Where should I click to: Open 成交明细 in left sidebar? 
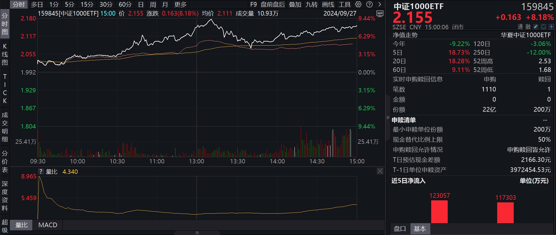5,127
